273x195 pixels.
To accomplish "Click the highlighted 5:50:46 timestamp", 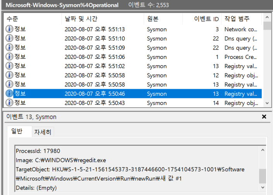I will click(95, 94).
